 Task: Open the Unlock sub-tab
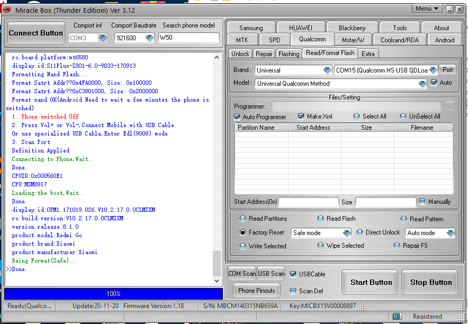[240, 53]
